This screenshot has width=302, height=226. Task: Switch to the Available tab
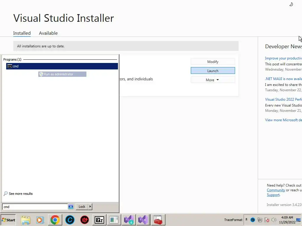(48, 33)
